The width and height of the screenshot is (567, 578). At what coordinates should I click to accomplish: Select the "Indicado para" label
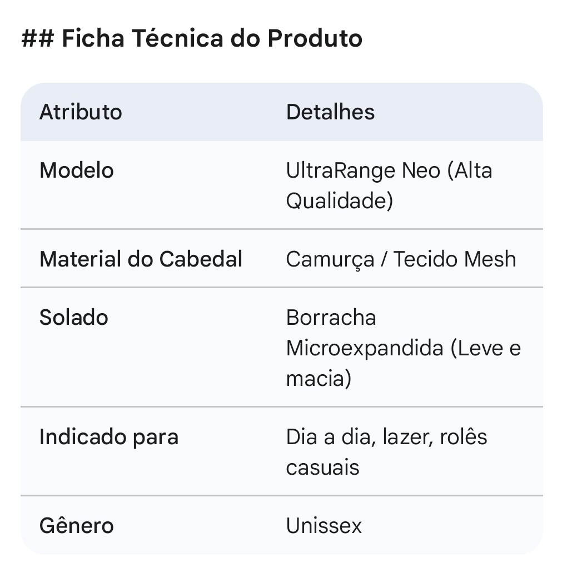tap(109, 437)
